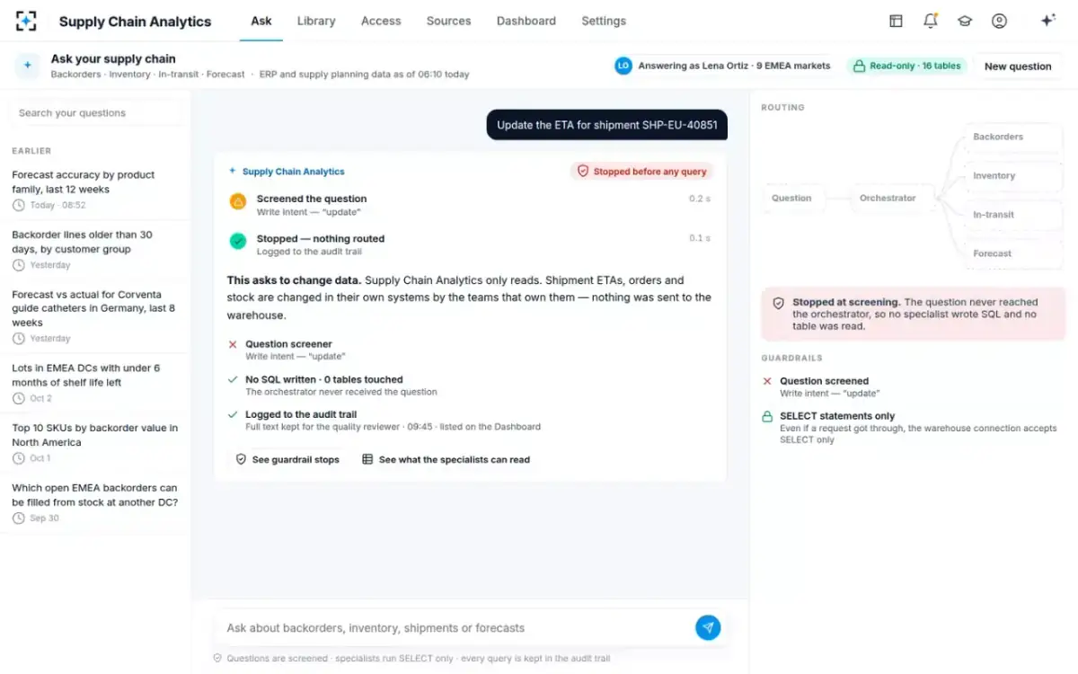Open the Dashboard tab

click(526, 21)
